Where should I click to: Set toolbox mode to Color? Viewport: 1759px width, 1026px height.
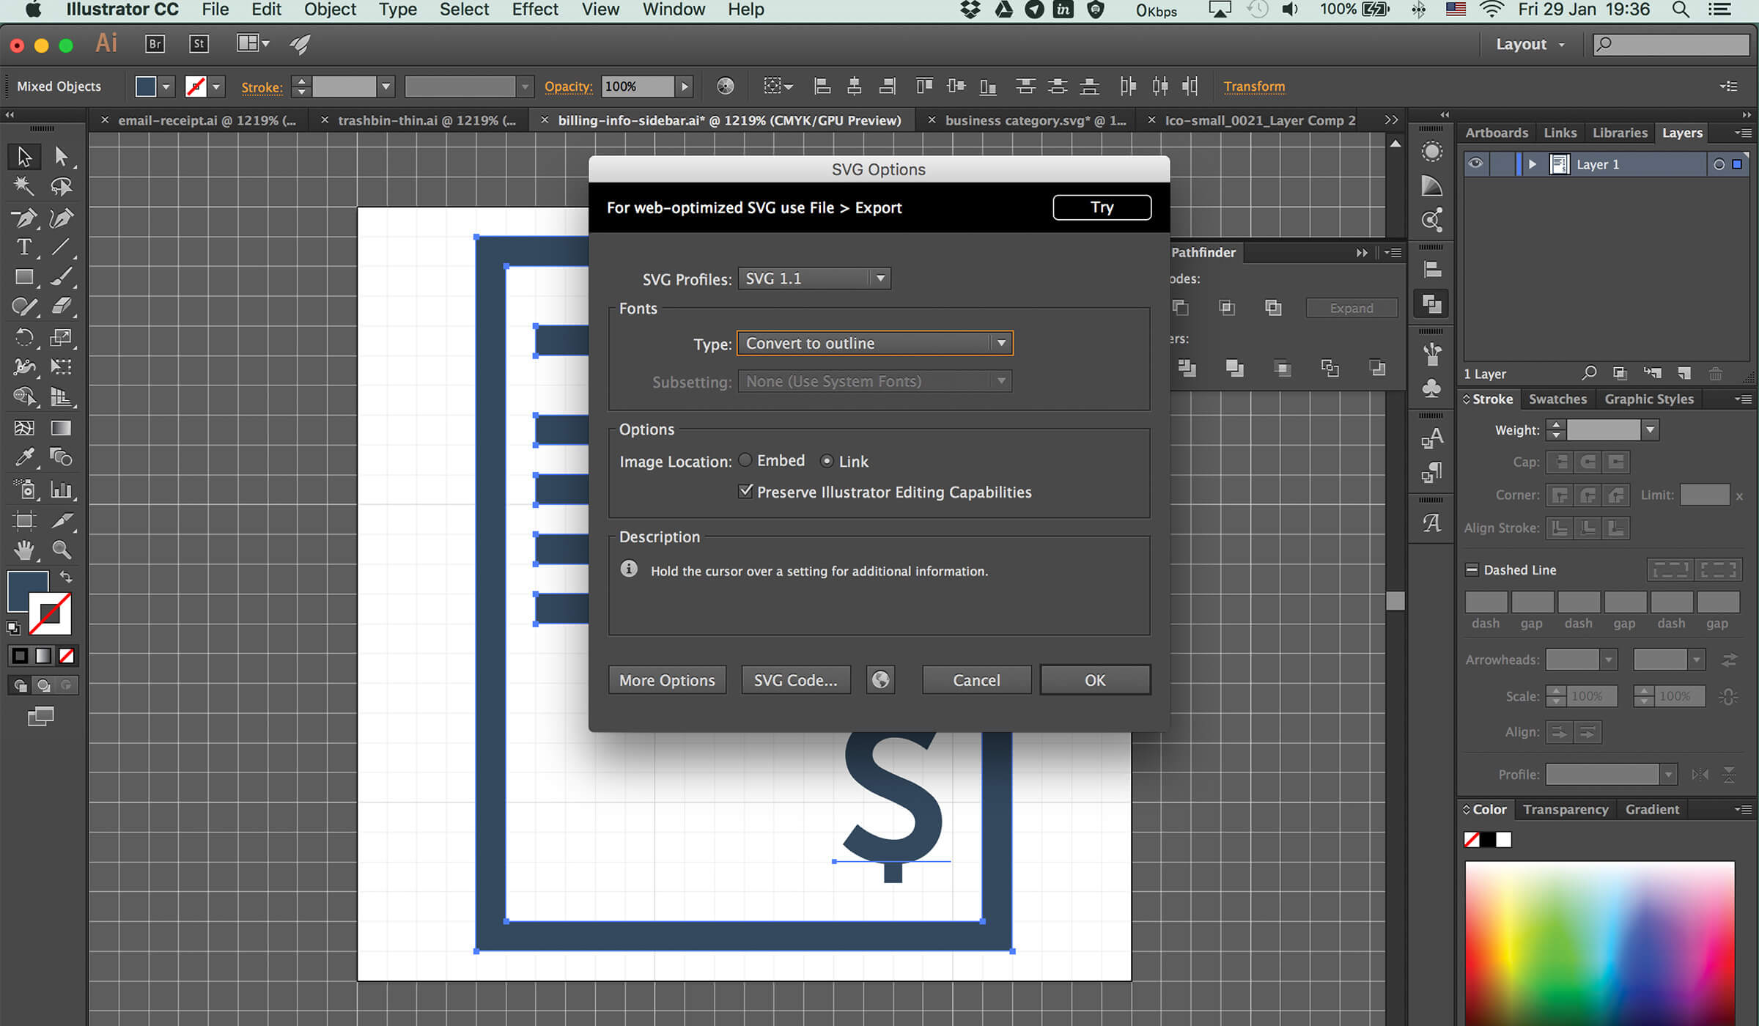pyautogui.click(x=20, y=656)
